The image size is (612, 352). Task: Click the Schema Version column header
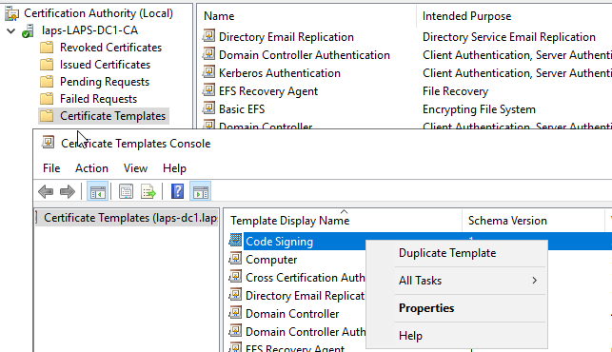click(x=507, y=221)
